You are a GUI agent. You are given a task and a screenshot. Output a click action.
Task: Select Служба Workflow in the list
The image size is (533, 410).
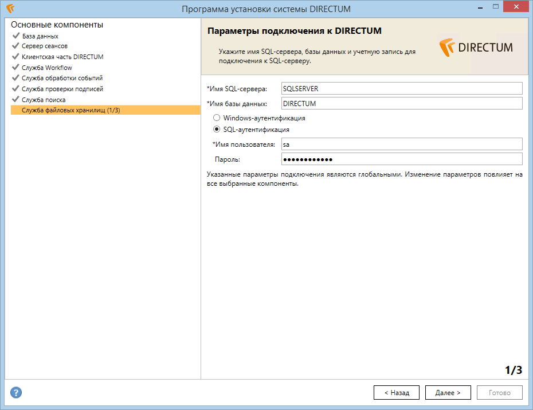[47, 68]
